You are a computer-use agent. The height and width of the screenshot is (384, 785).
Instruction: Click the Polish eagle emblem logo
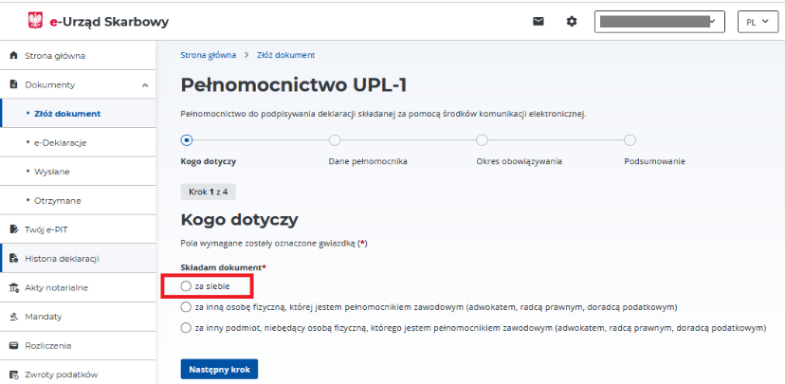pyautogui.click(x=36, y=21)
